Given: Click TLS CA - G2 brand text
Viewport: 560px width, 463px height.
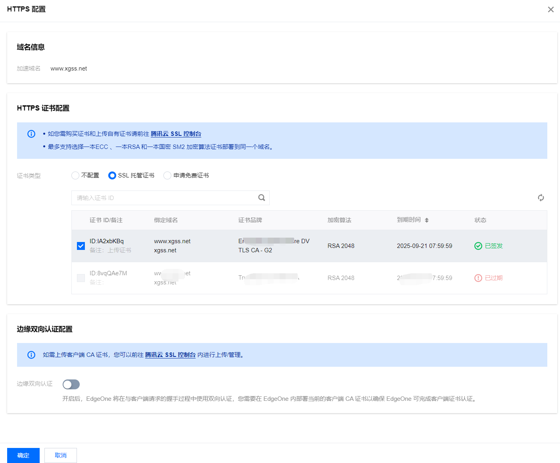Looking at the screenshot, I should point(255,250).
